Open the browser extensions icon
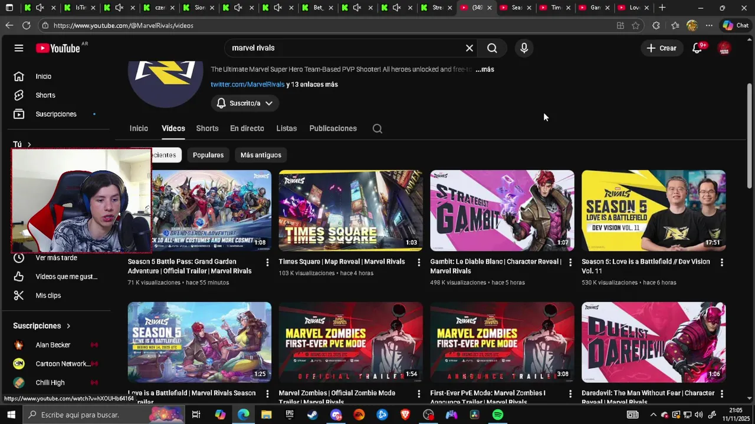 pos(656,25)
